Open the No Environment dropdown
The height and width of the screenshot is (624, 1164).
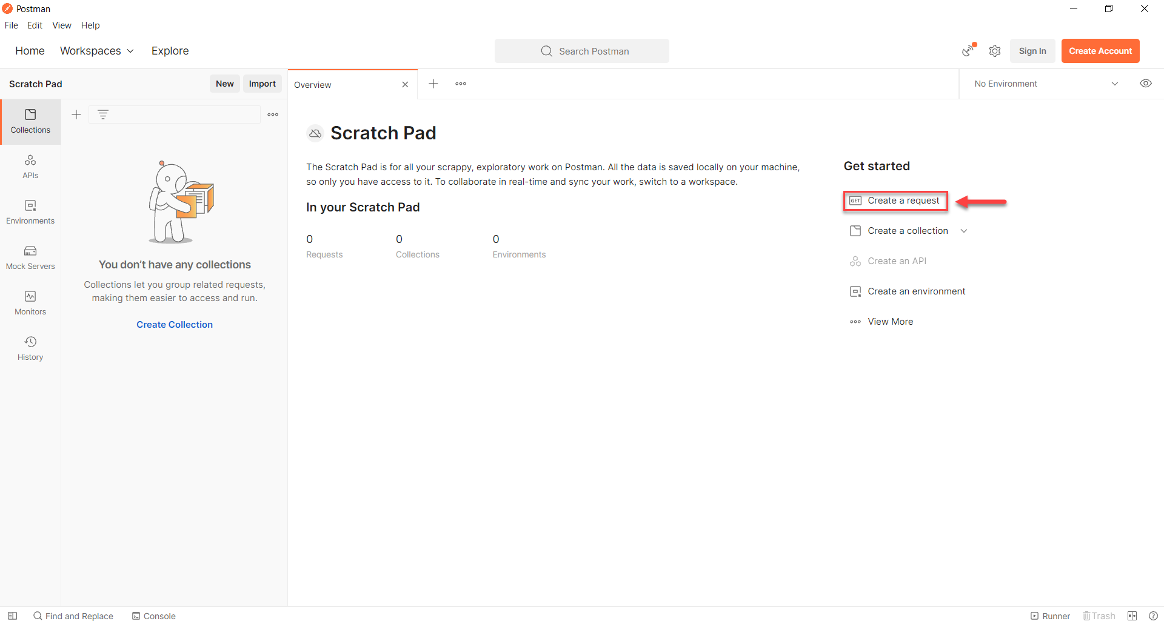click(1046, 84)
